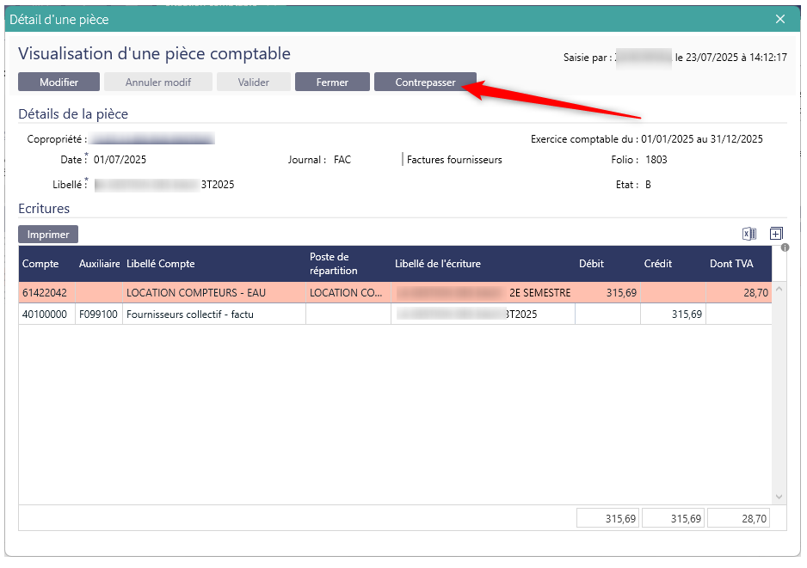Click the Excel export icon
807x568 pixels.
pyautogui.click(x=748, y=234)
